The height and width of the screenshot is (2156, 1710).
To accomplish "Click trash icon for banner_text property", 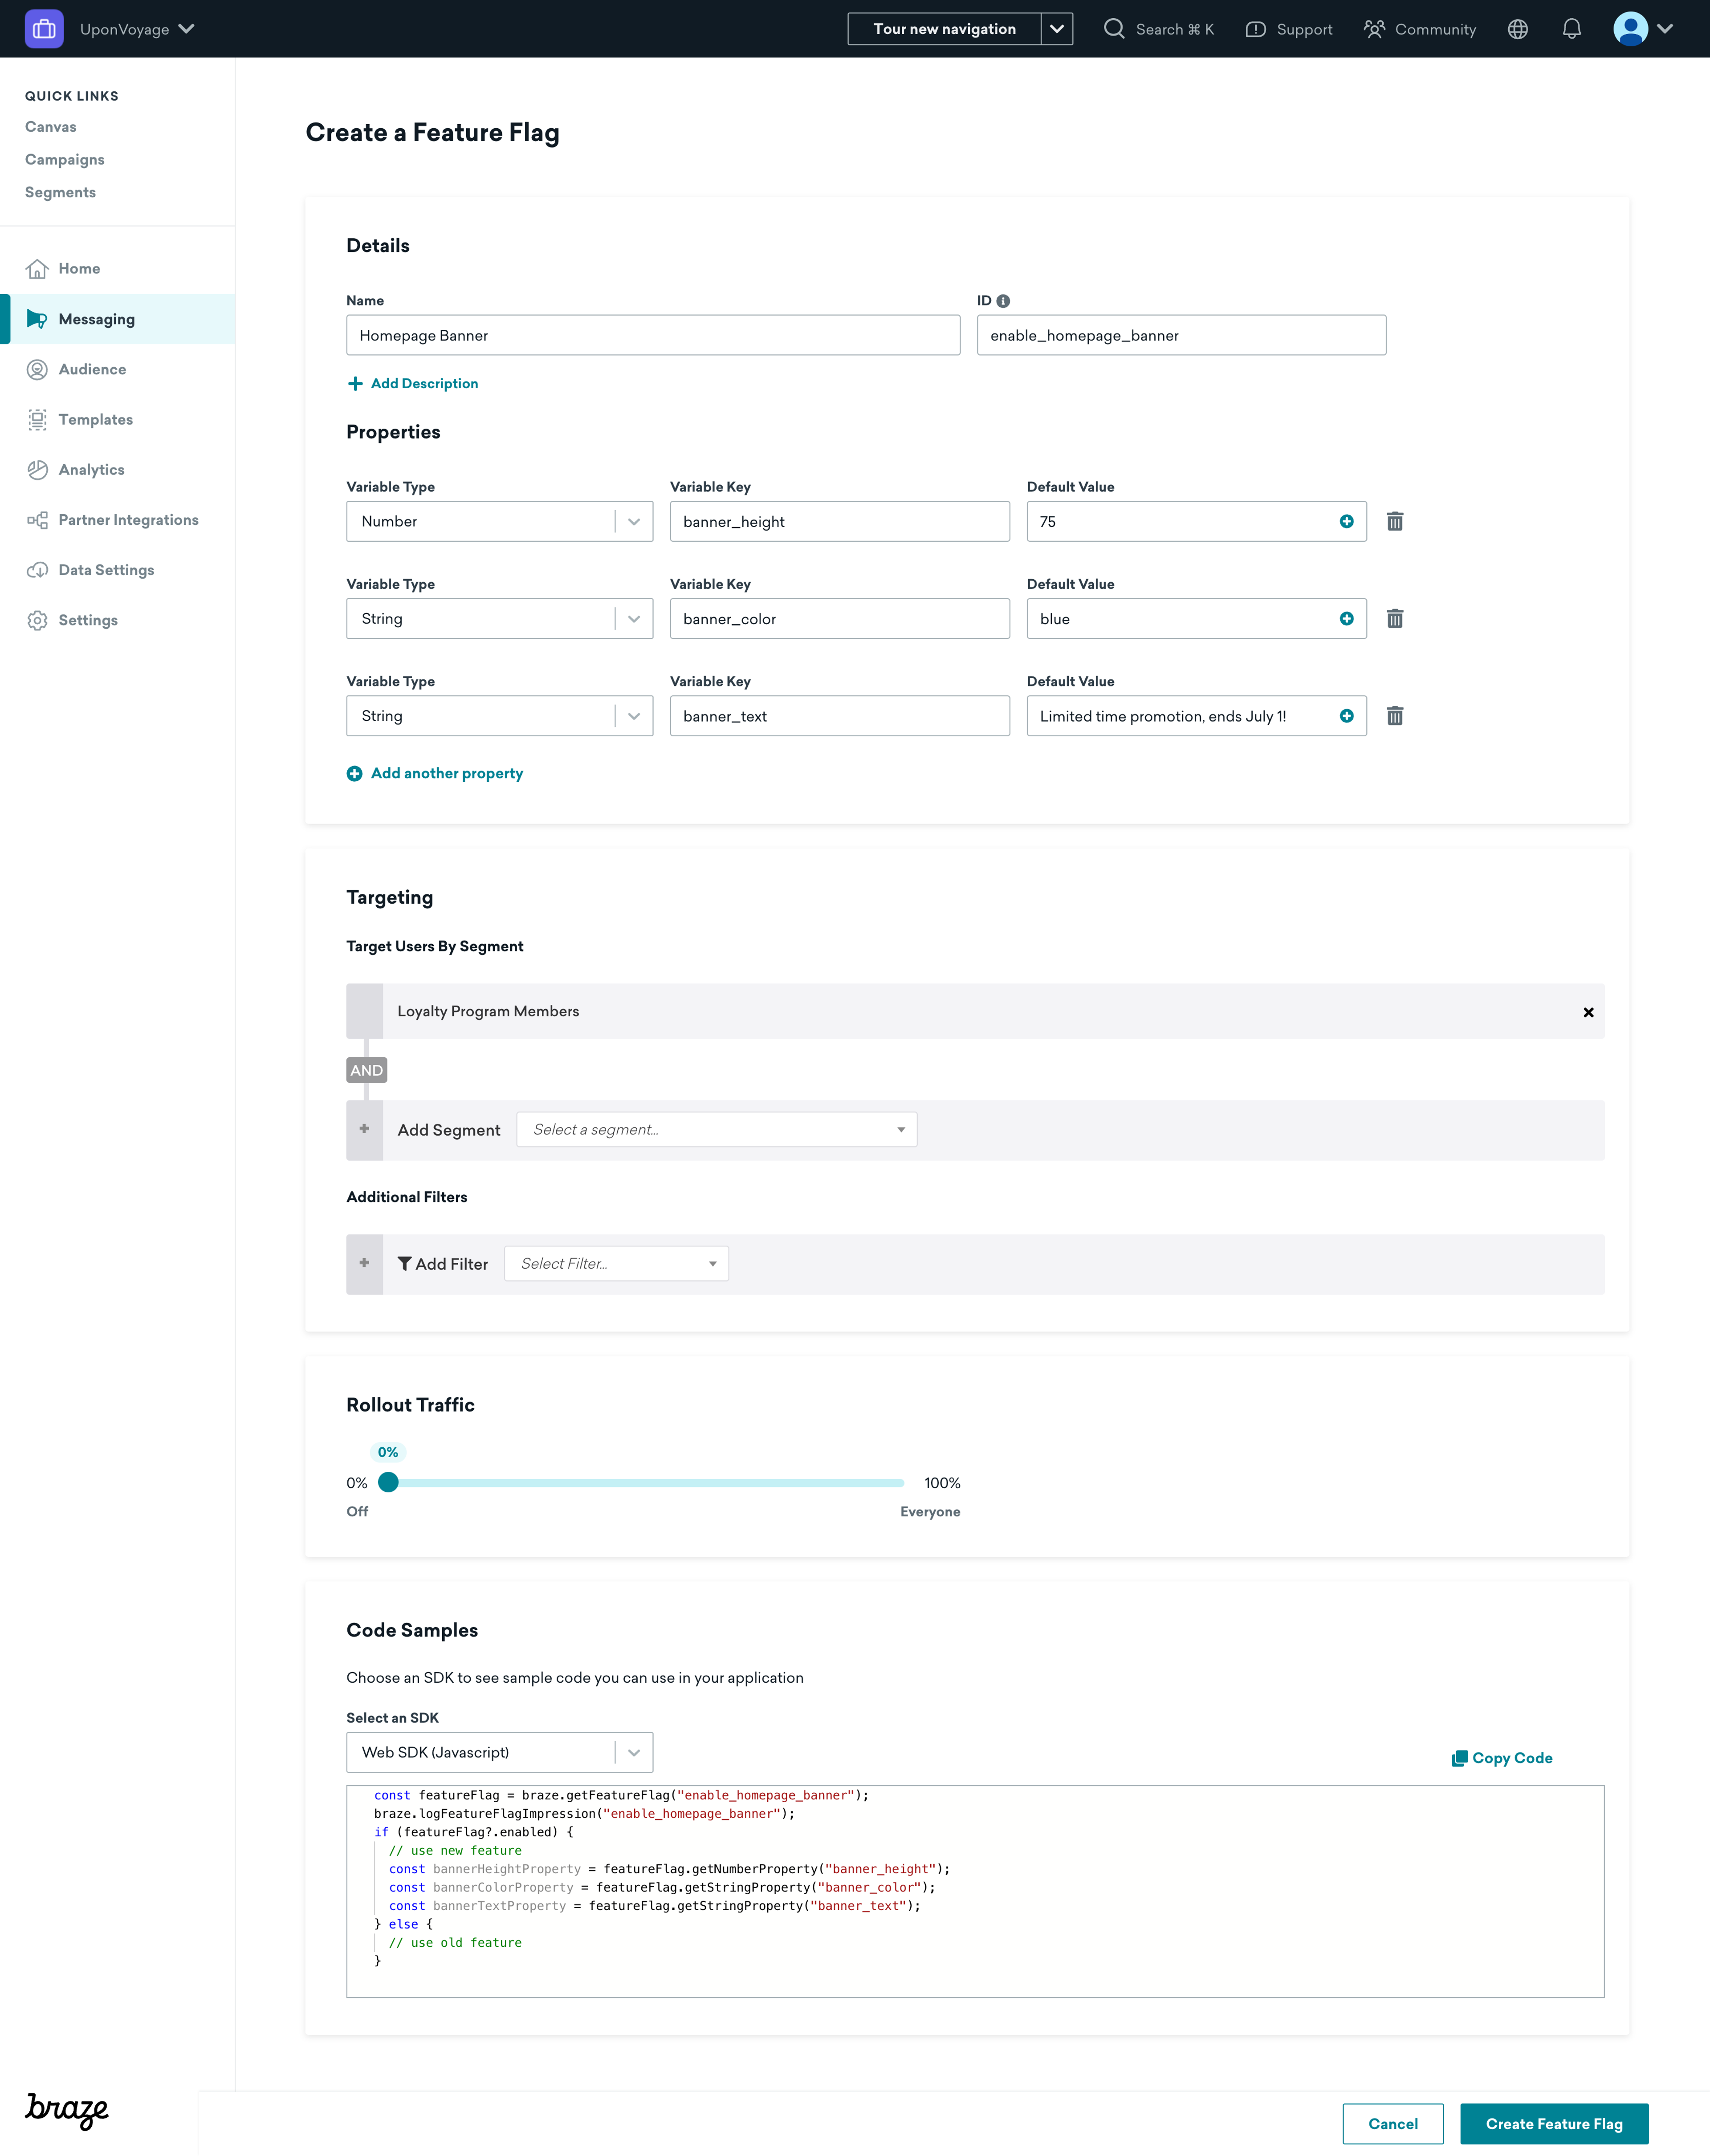I will [x=1395, y=716].
